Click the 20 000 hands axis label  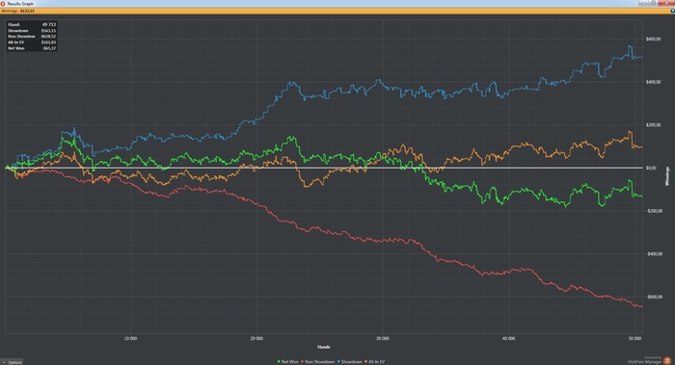click(x=256, y=338)
